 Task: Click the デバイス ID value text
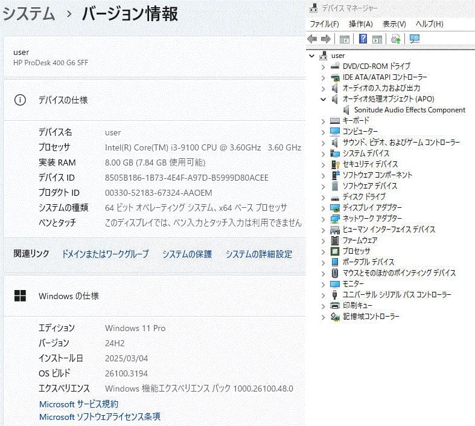pos(186,178)
